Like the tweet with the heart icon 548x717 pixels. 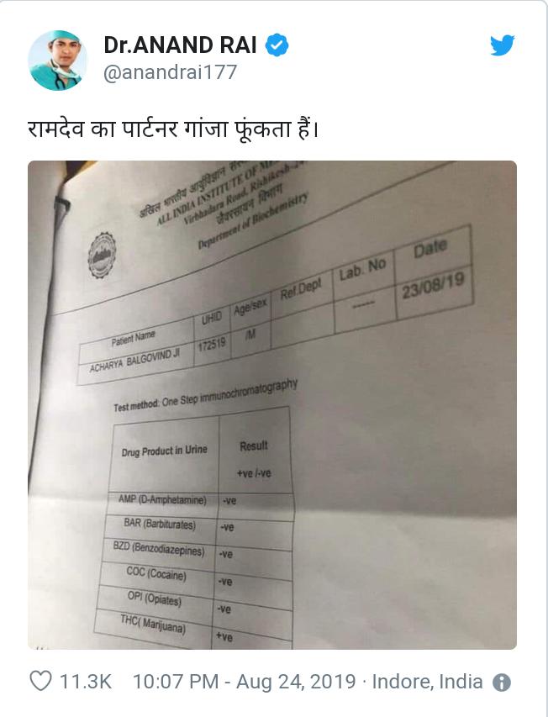click(x=40, y=681)
